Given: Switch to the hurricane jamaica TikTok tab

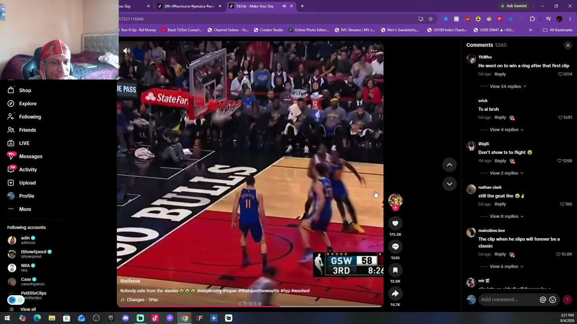Looking at the screenshot, I should pyautogui.click(x=189, y=6).
